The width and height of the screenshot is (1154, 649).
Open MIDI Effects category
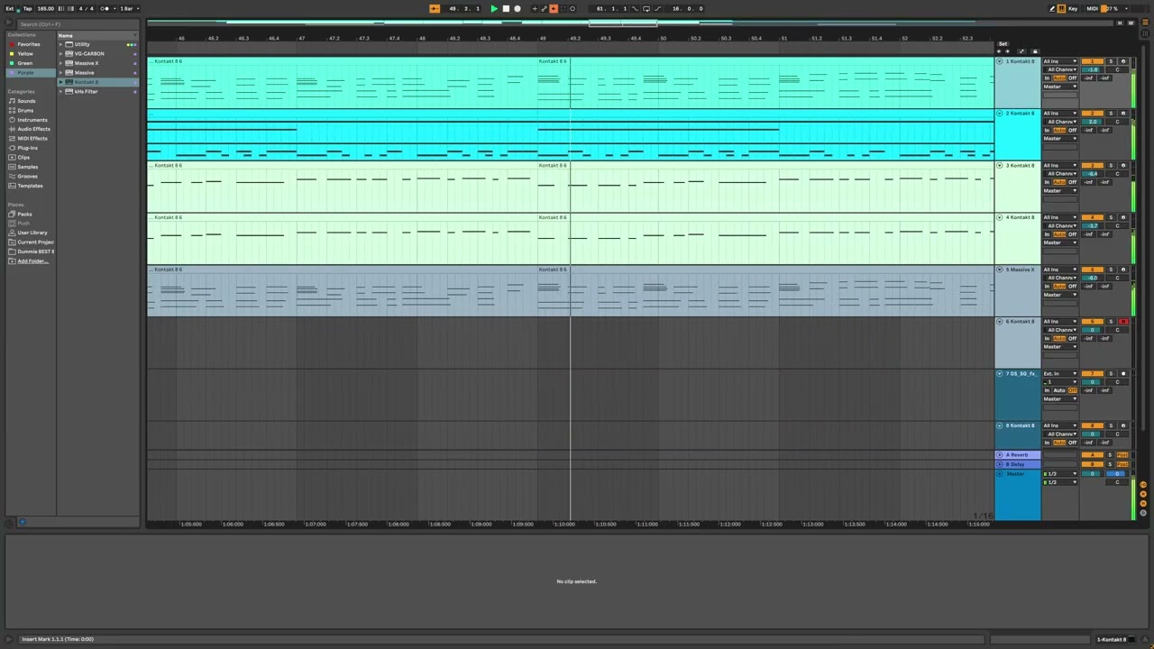(x=32, y=138)
